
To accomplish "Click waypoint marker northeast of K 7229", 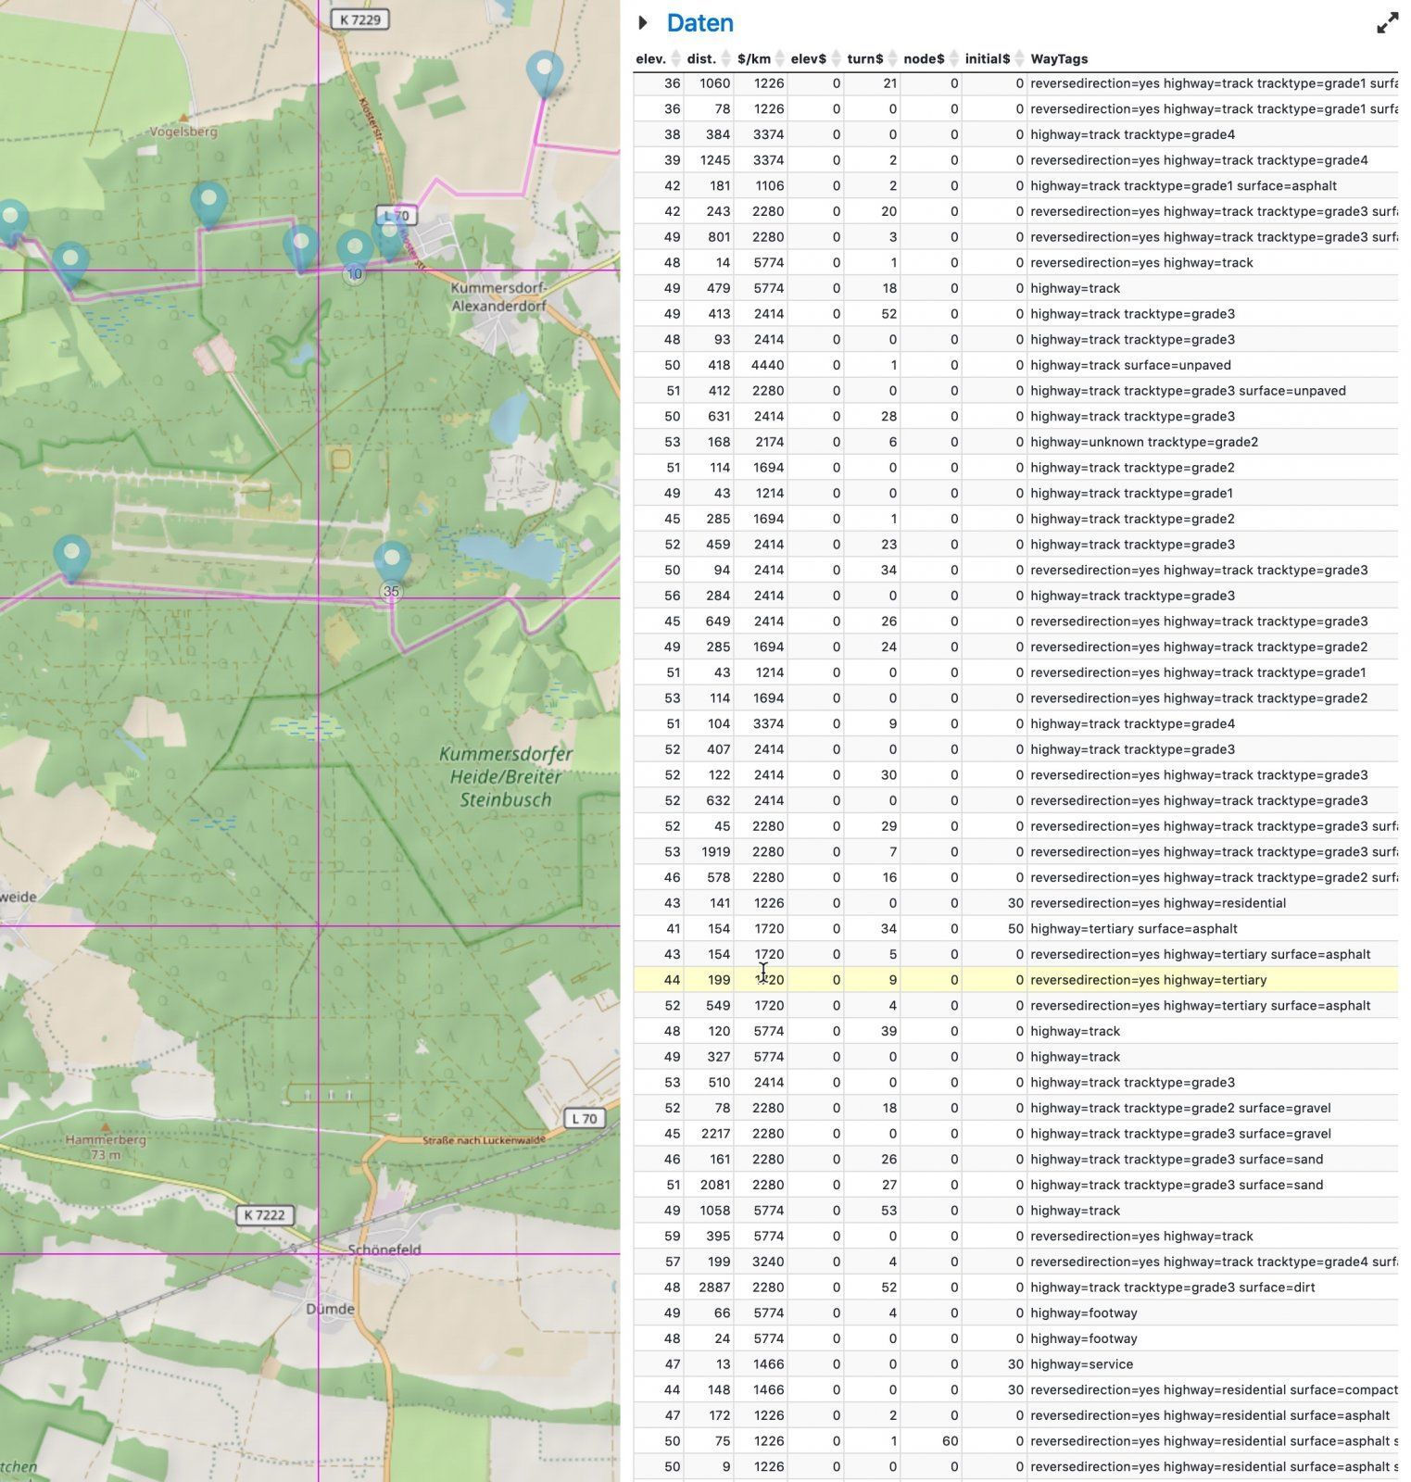I will (x=544, y=72).
